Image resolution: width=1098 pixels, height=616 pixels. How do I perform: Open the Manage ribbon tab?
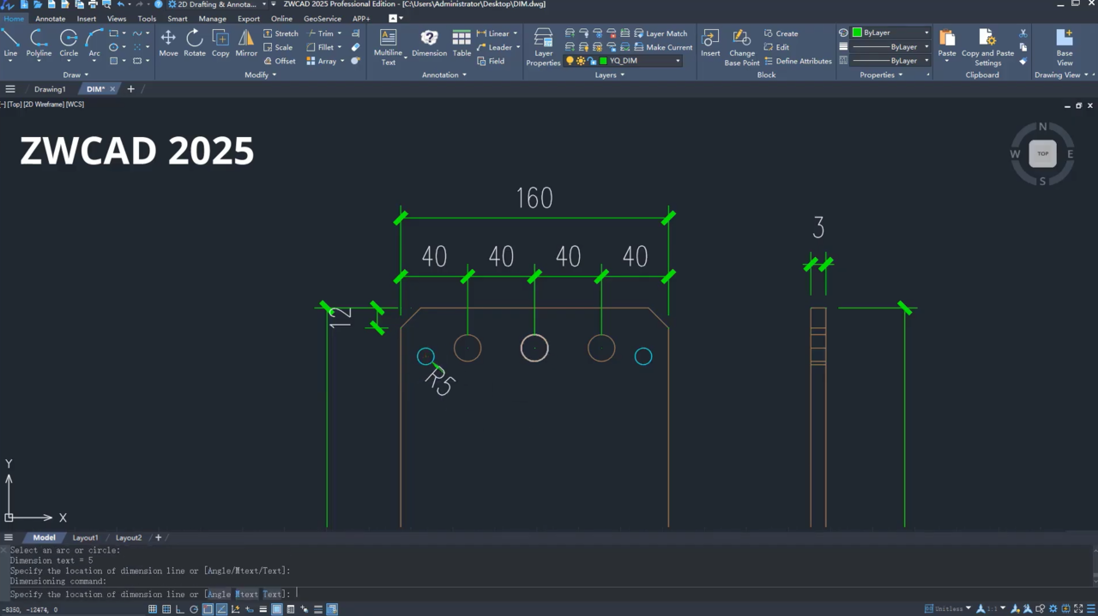tap(212, 18)
